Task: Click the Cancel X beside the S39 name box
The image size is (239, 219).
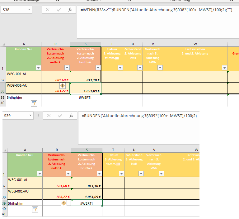Action: click(x=49, y=116)
